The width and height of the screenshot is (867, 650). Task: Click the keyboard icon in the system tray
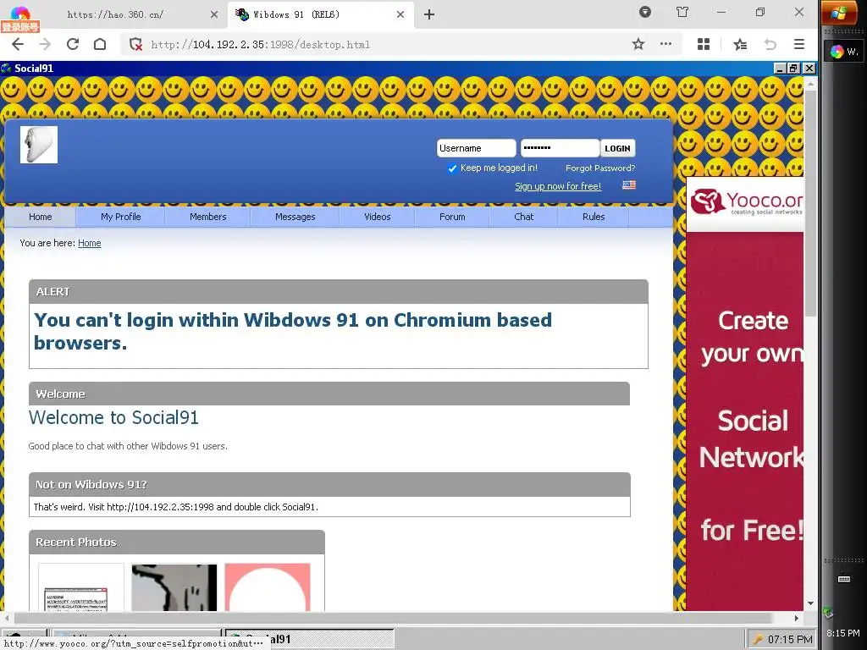click(x=844, y=579)
